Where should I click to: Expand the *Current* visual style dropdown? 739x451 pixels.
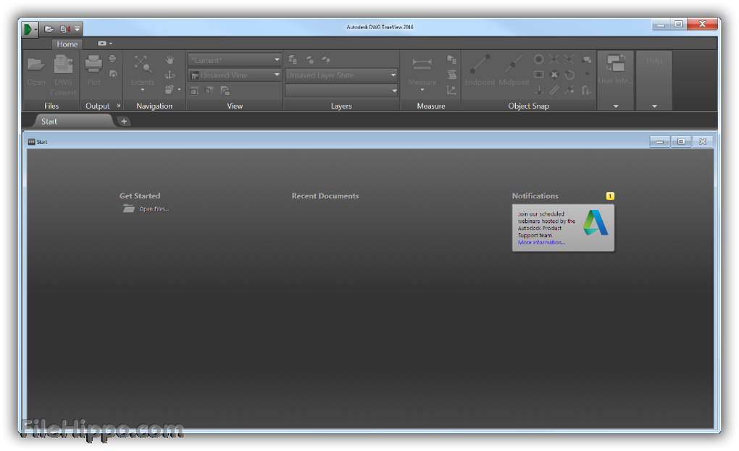click(235, 60)
